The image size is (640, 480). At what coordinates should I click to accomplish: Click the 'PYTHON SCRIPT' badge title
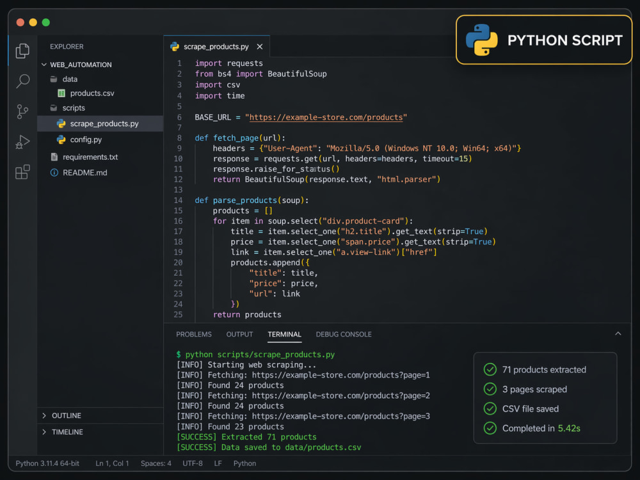(565, 40)
